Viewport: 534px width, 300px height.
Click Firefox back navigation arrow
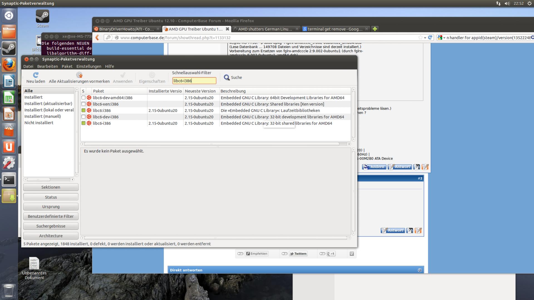[x=97, y=38]
